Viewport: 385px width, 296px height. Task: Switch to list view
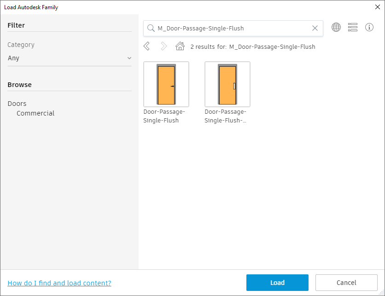coord(353,28)
